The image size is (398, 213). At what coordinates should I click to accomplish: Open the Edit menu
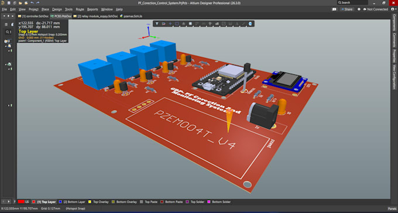[13, 9]
